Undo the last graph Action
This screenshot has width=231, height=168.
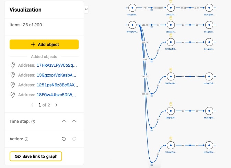click(64, 139)
